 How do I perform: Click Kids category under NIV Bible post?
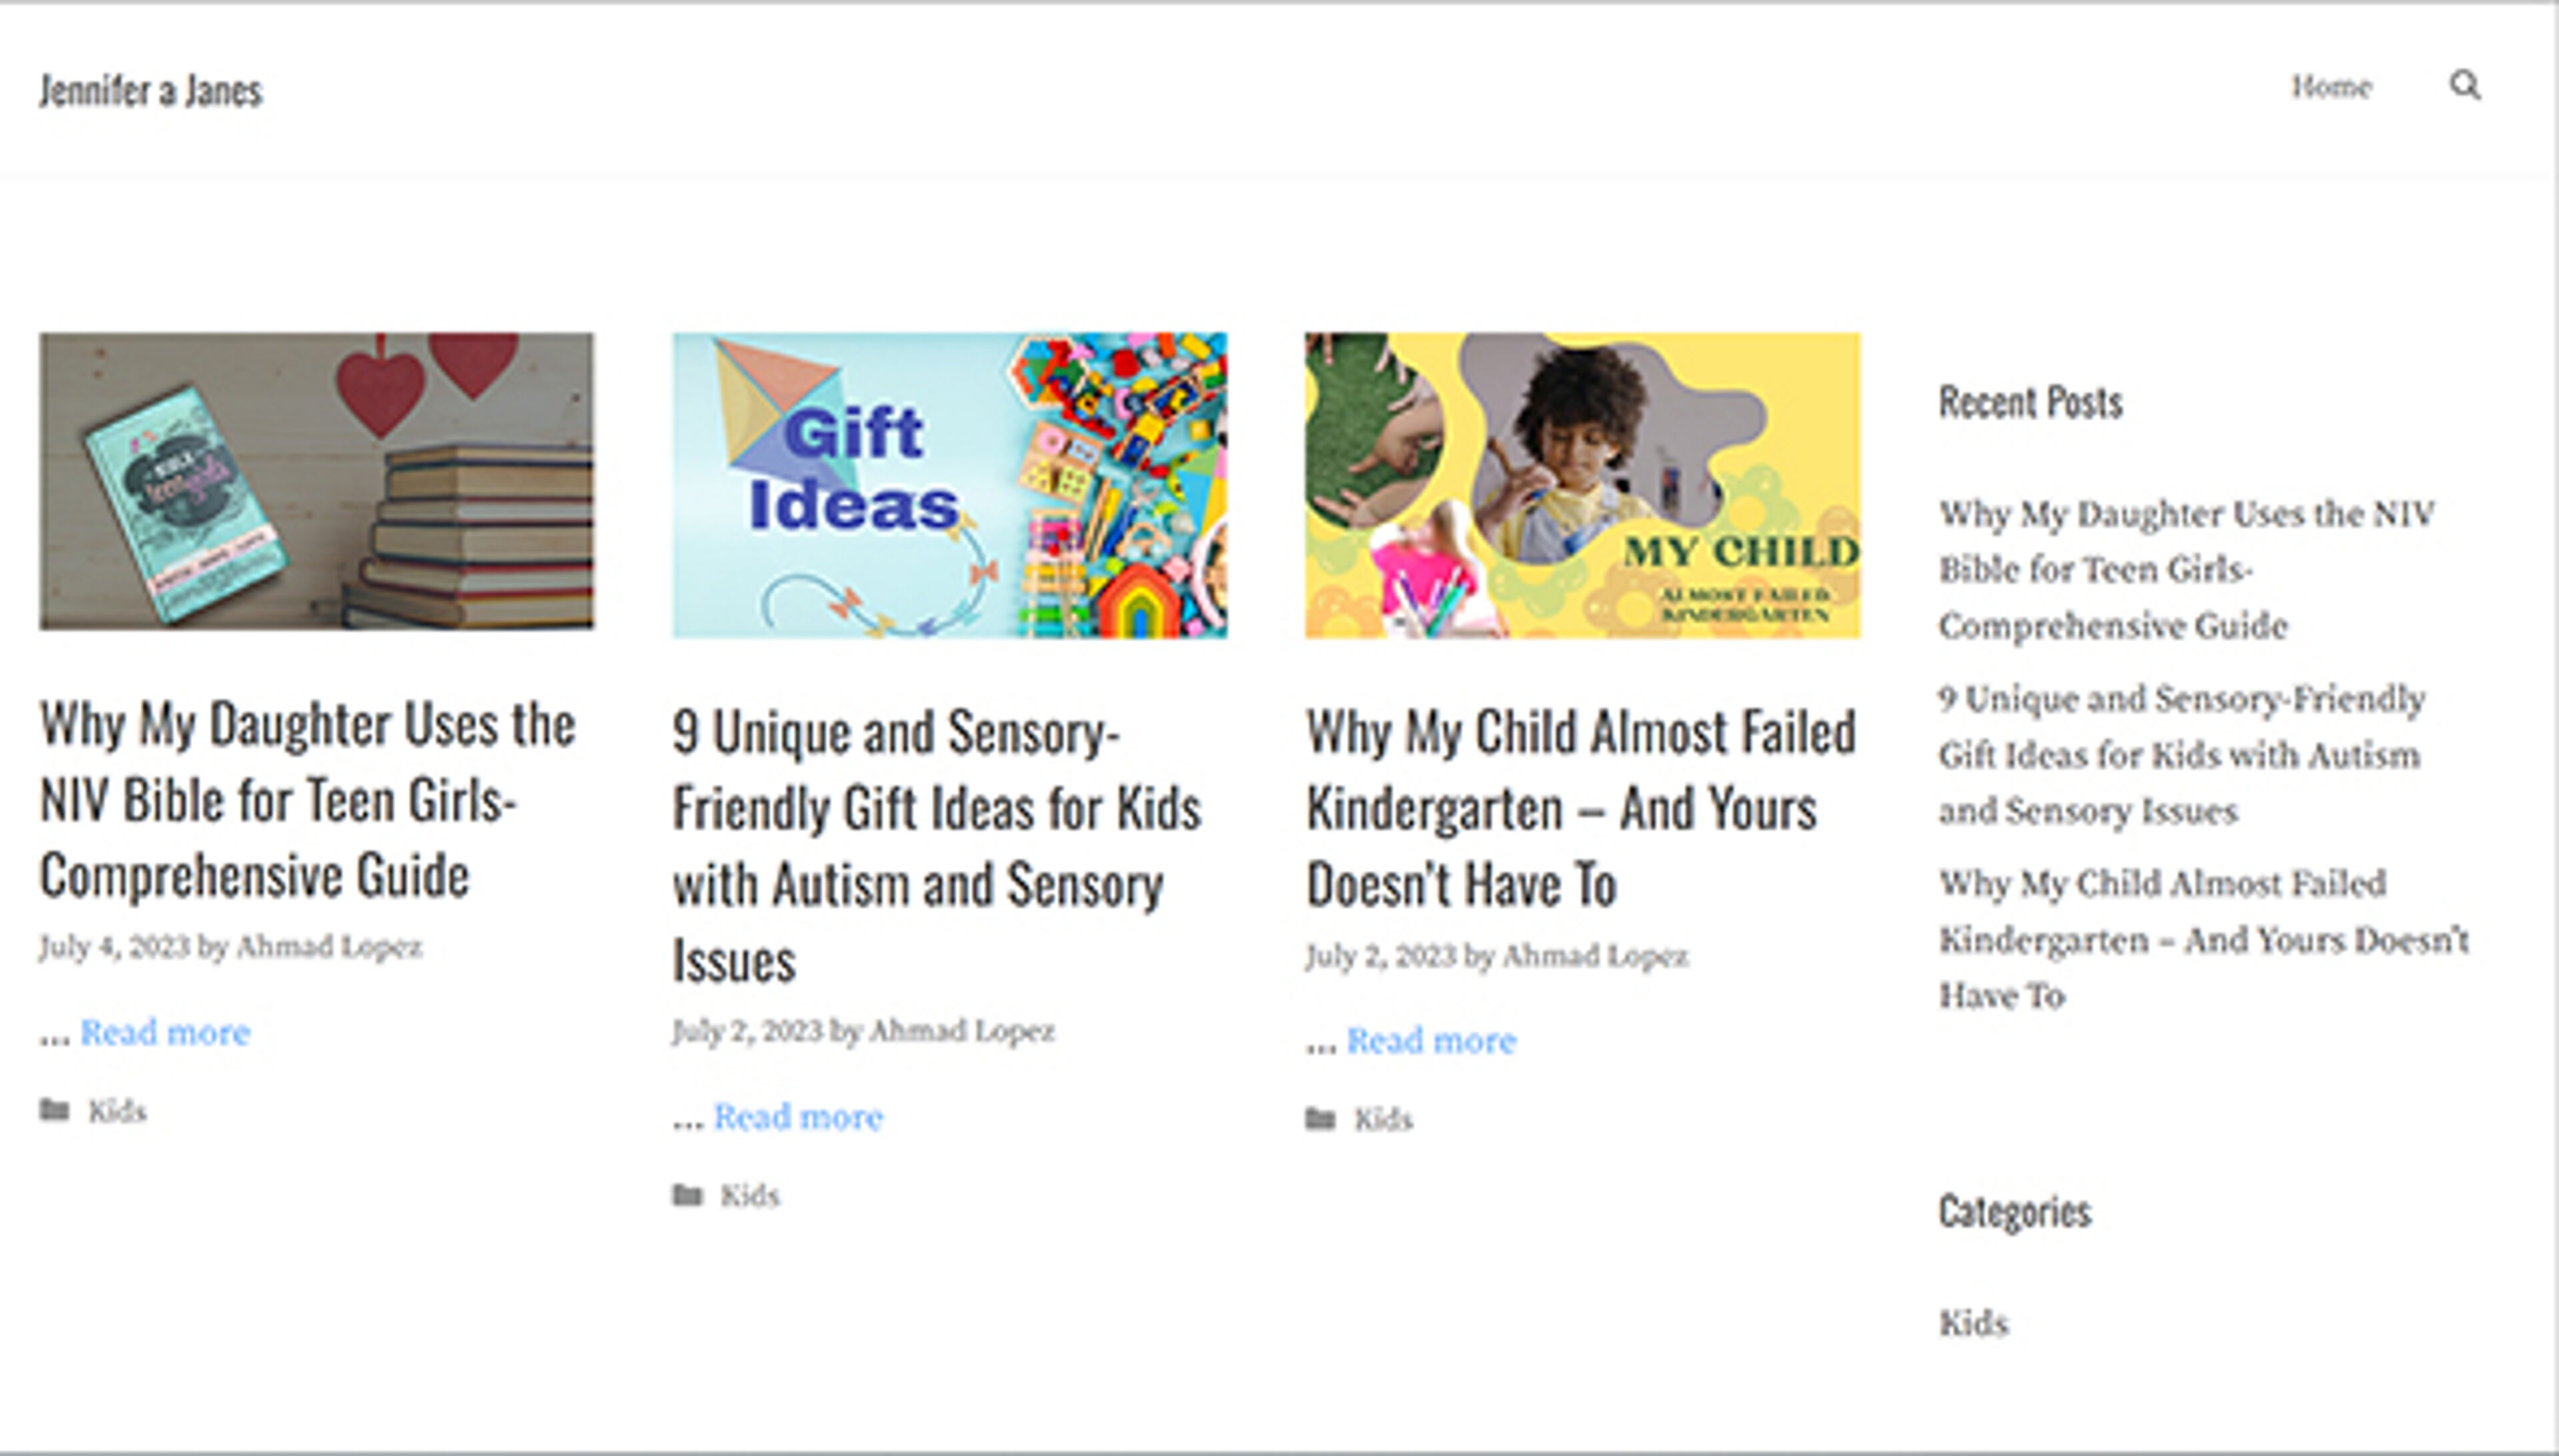117,1111
